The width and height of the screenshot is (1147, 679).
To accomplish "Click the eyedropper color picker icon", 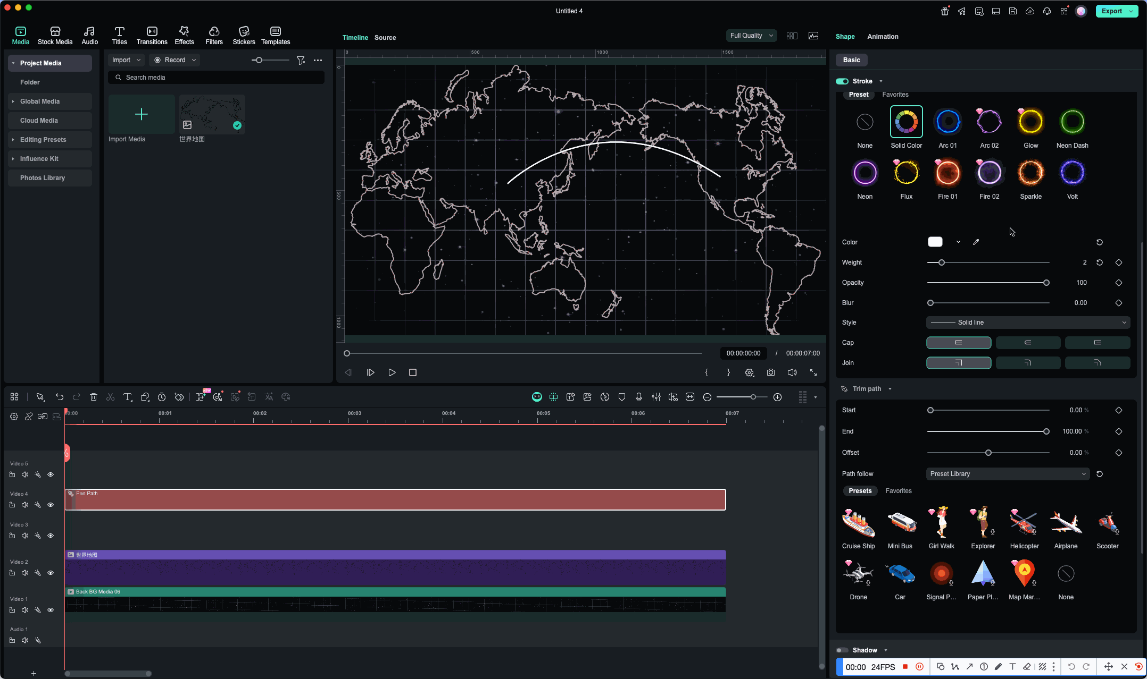I will click(976, 242).
